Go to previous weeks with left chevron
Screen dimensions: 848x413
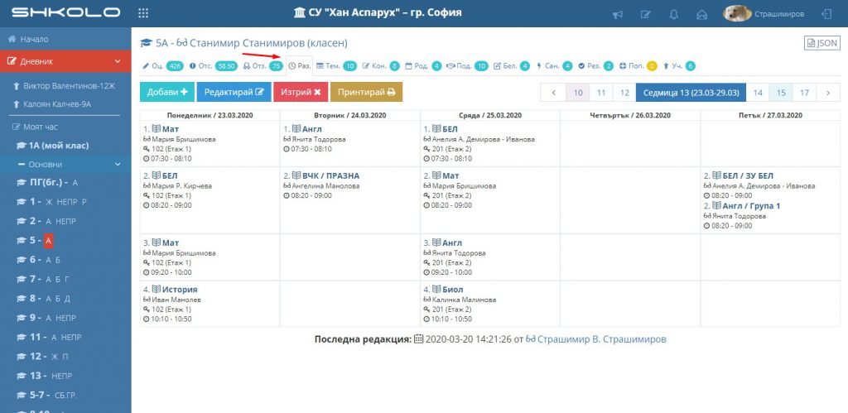(x=553, y=93)
